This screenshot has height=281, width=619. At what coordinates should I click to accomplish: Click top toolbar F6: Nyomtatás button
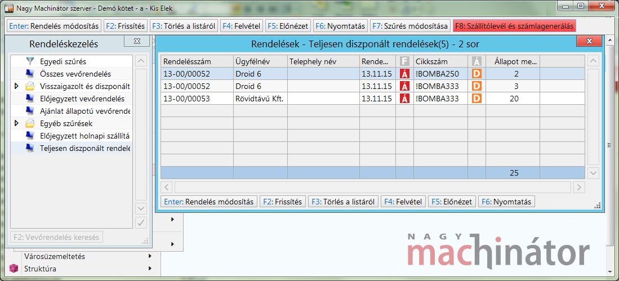[x=341, y=26]
